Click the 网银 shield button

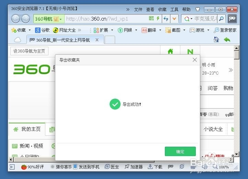[125, 30]
